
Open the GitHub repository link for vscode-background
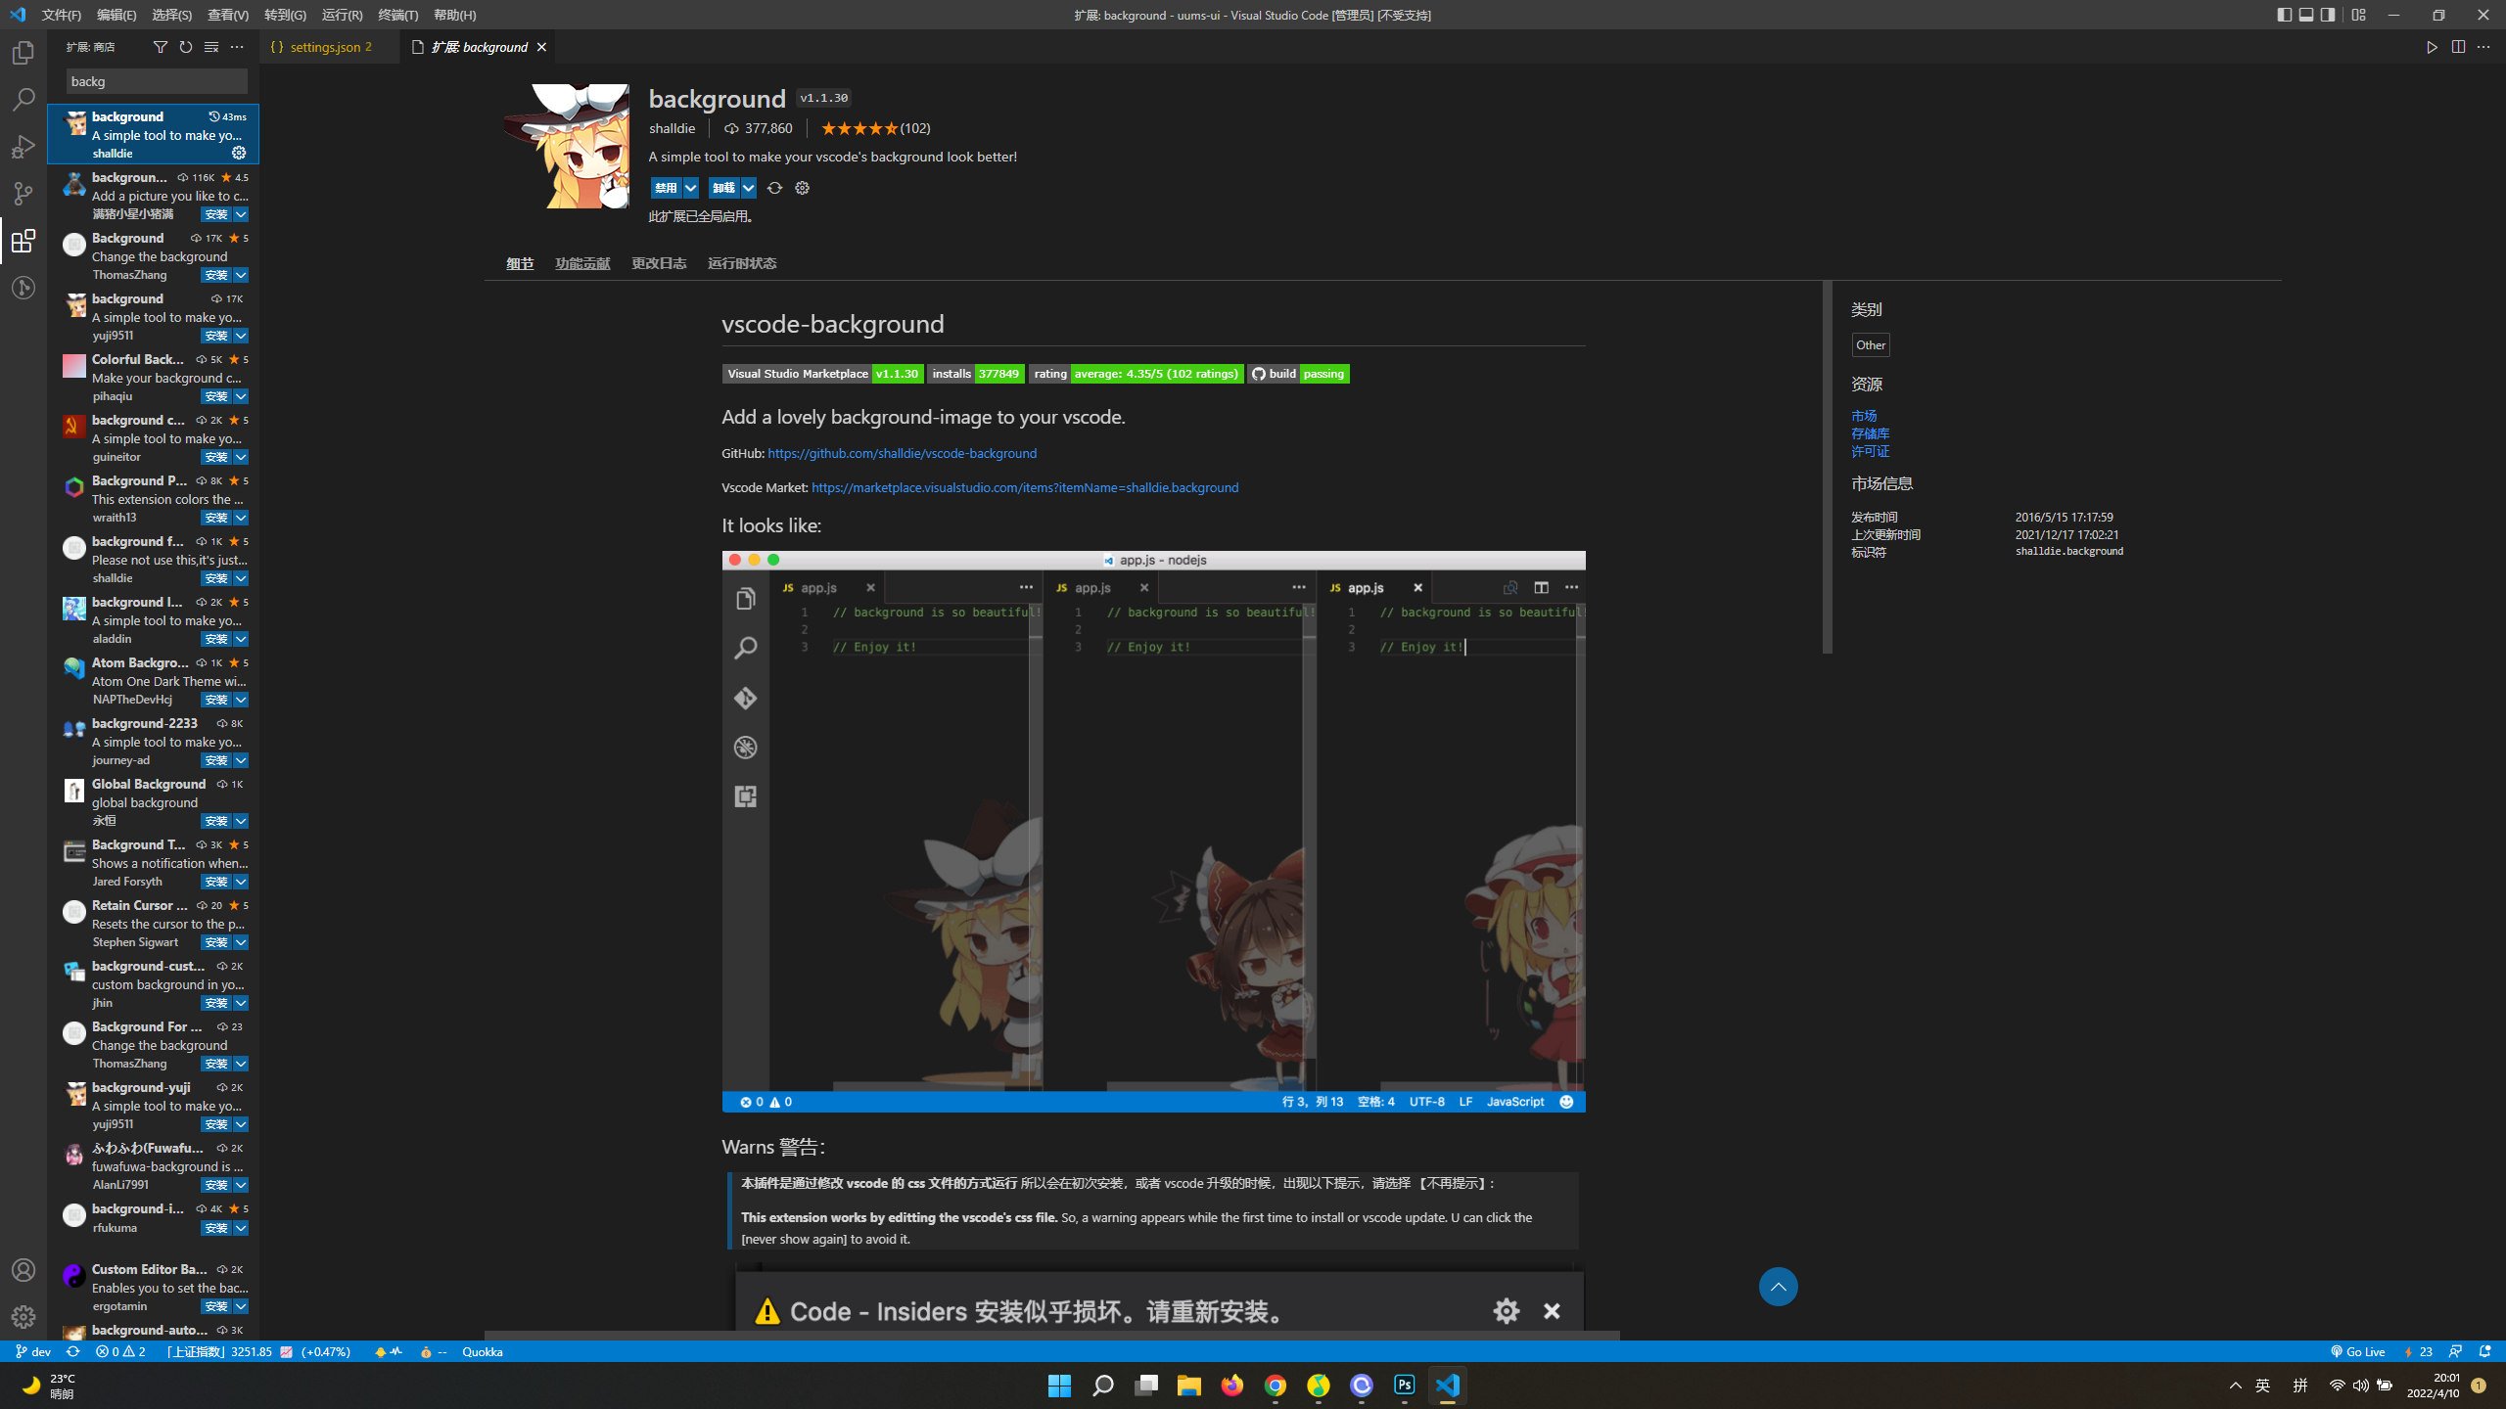(902, 453)
